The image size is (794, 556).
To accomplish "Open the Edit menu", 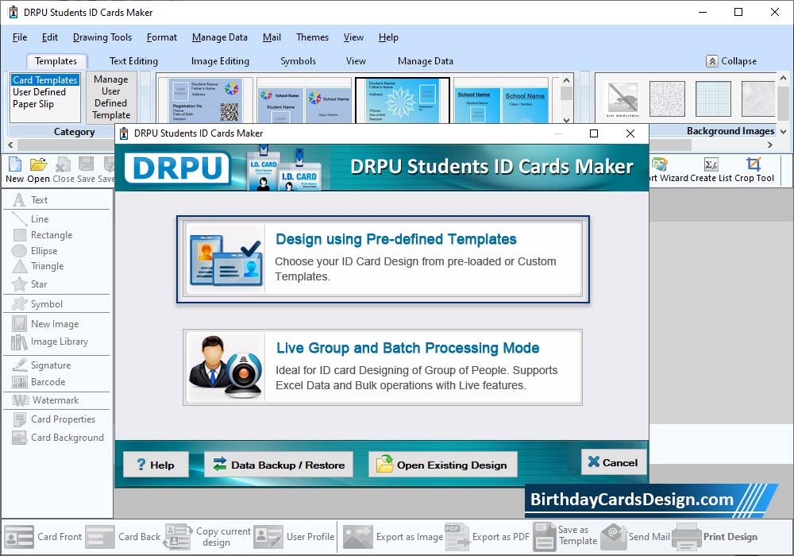I will pos(49,37).
